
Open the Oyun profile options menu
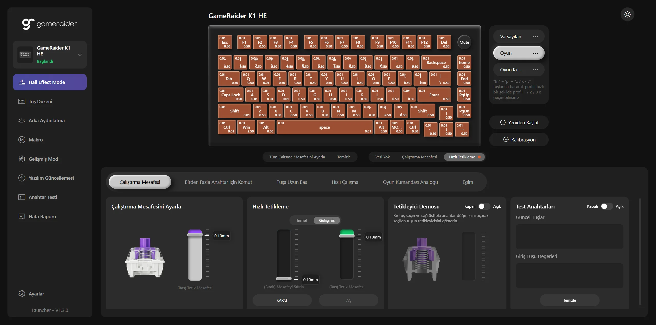click(535, 53)
